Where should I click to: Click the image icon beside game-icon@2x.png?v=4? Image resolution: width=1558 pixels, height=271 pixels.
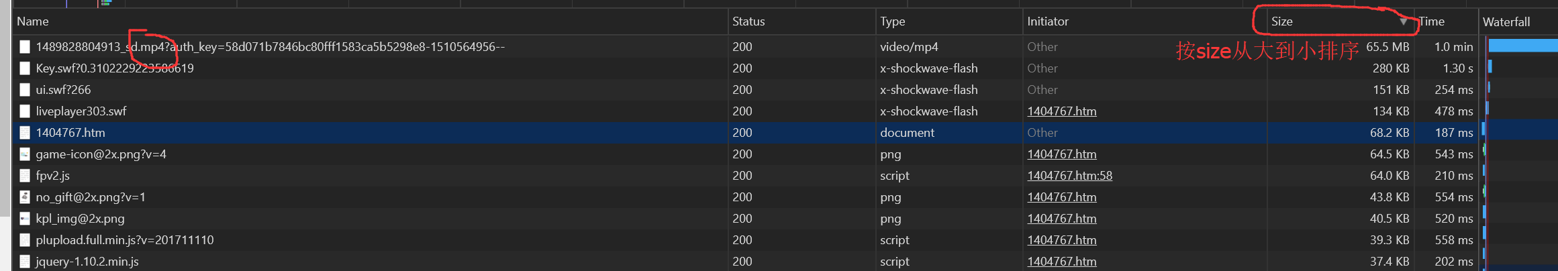[x=25, y=154]
